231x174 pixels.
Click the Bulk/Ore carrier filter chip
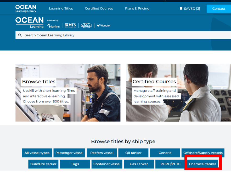[43, 164]
